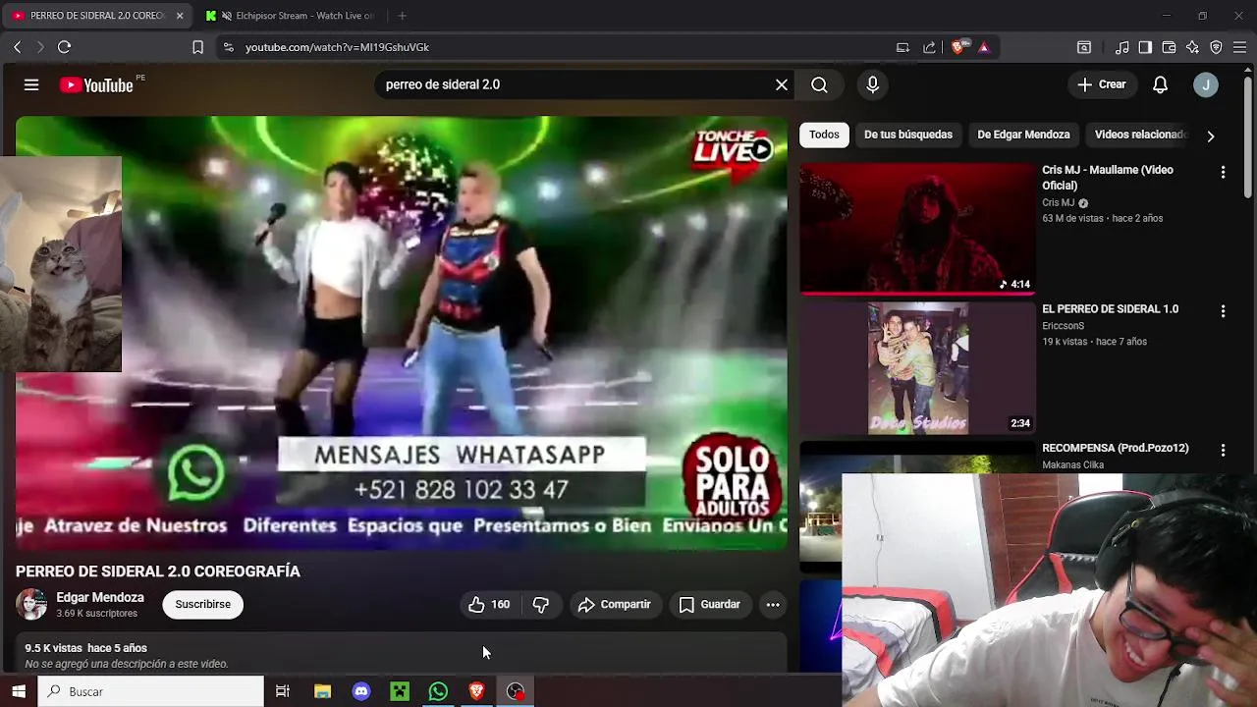The height and width of the screenshot is (707, 1257).
Task: Install app icon in the address bar
Action: click(902, 47)
